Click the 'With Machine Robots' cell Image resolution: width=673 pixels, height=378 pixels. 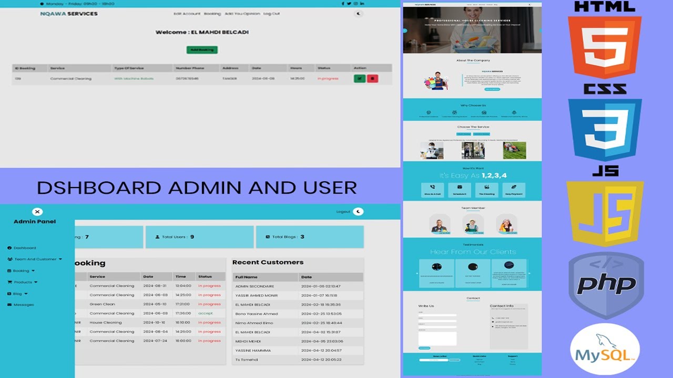134,79
